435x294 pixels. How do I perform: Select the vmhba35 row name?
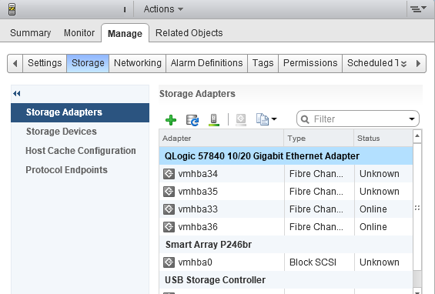(198, 192)
